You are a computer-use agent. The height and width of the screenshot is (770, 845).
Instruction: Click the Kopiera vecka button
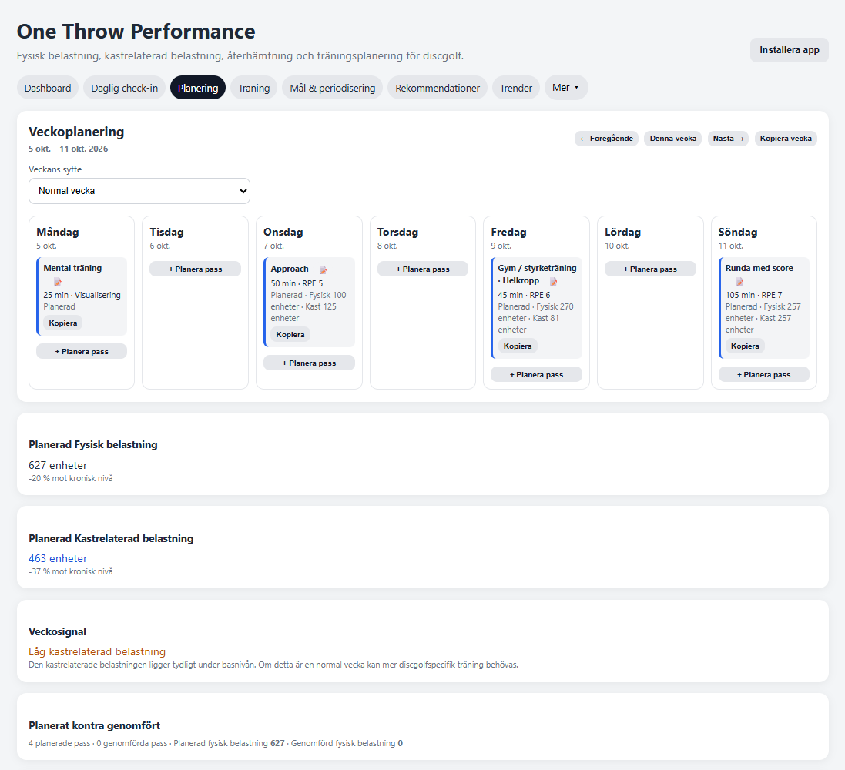786,139
